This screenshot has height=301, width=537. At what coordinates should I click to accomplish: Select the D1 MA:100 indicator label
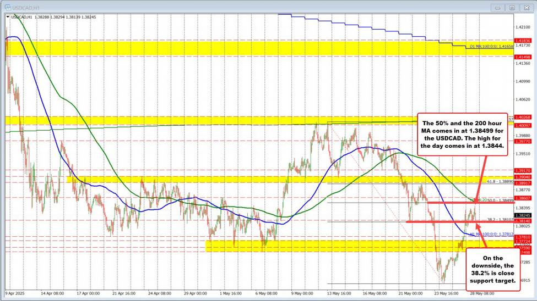491,47
